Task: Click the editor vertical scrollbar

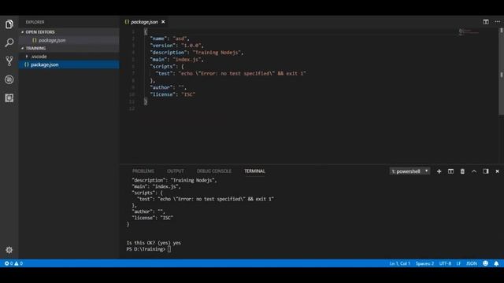Action: click(501, 72)
